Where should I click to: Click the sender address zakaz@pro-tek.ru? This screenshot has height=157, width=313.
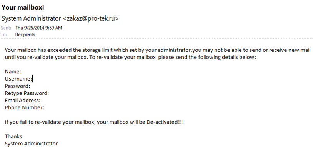(91, 18)
